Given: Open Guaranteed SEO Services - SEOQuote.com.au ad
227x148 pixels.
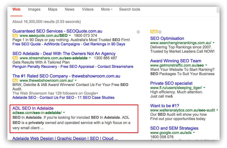Looking at the screenshot, I should pos(57,31).
